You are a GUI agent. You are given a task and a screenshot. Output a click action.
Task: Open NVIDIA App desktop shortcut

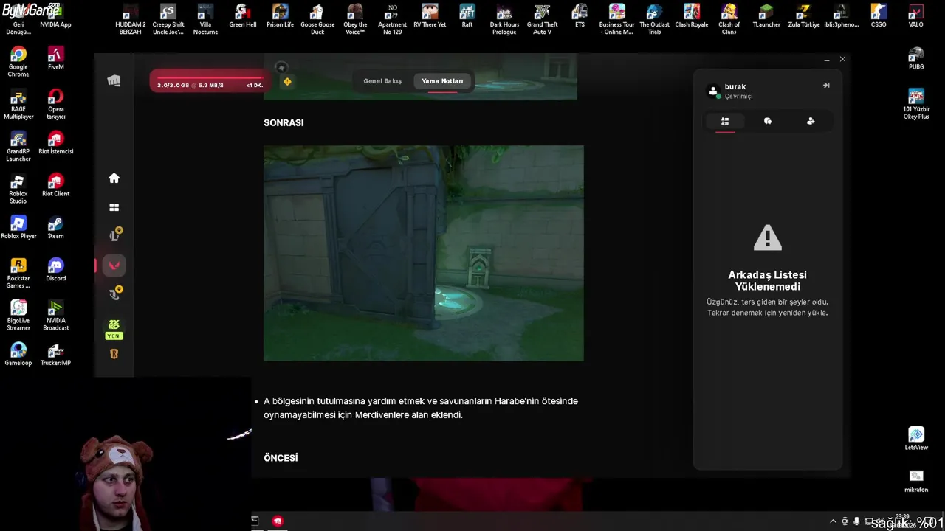coord(55,16)
